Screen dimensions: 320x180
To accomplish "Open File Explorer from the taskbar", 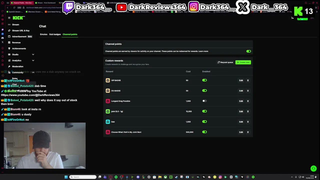I will [x=160, y=177].
